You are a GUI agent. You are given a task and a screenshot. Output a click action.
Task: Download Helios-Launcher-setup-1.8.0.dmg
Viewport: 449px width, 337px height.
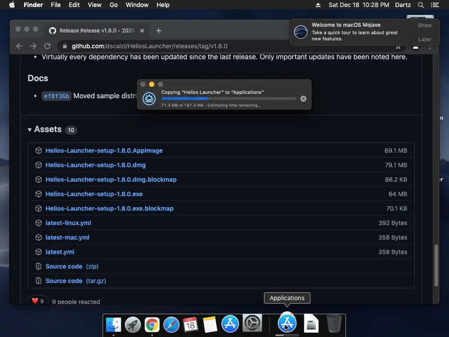coord(95,165)
